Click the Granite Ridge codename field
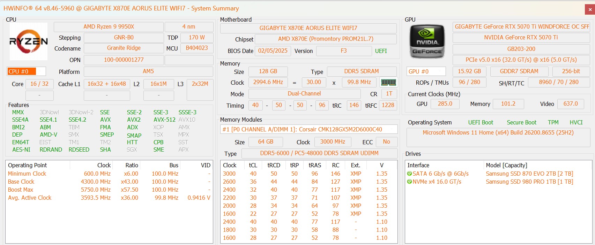 tap(124, 48)
